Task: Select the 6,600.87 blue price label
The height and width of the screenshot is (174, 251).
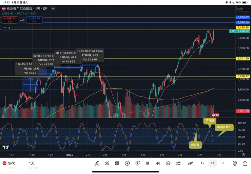Action: (243, 17)
